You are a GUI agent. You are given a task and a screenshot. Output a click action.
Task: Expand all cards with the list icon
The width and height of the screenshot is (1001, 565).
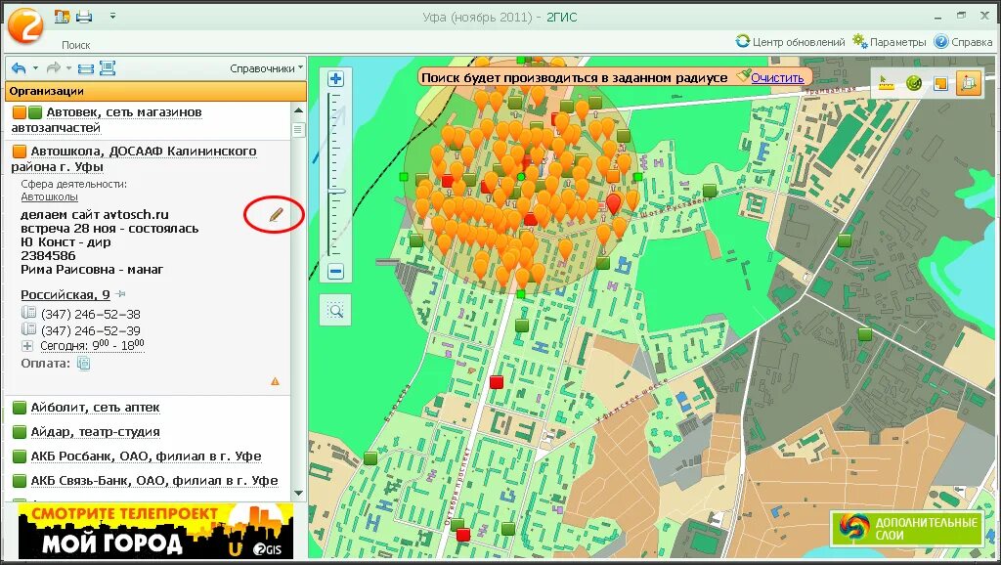108,67
